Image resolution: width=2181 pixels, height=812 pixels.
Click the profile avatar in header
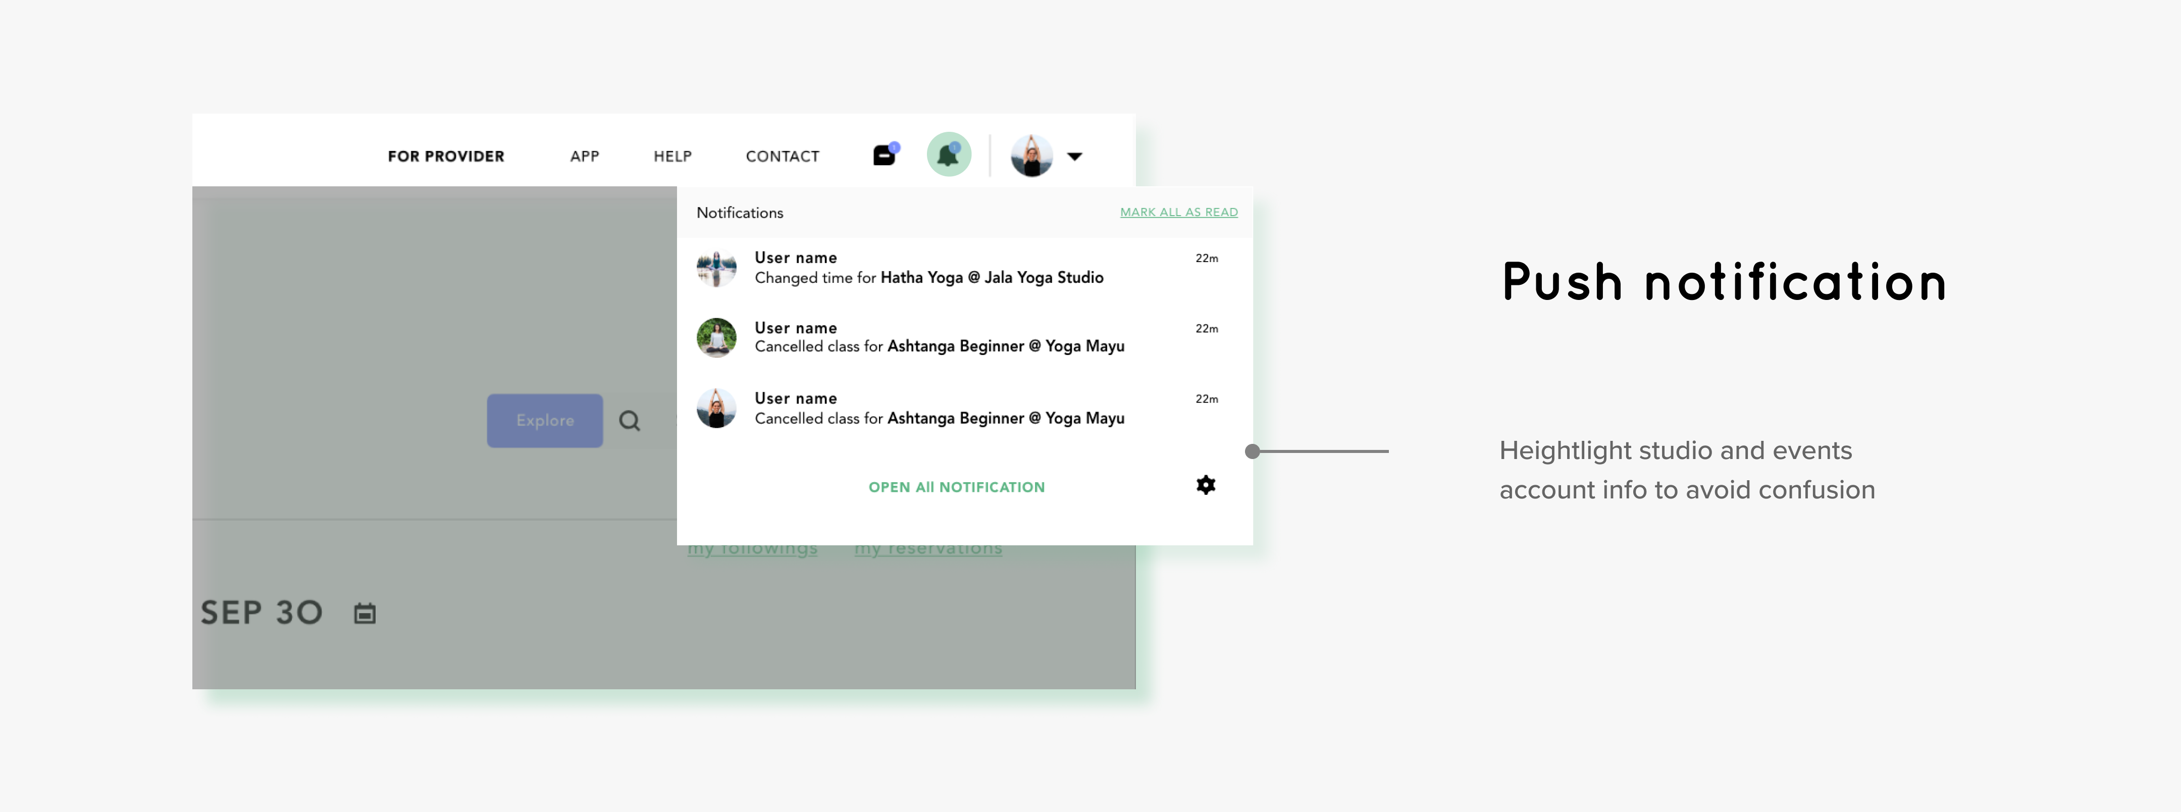coord(1032,155)
